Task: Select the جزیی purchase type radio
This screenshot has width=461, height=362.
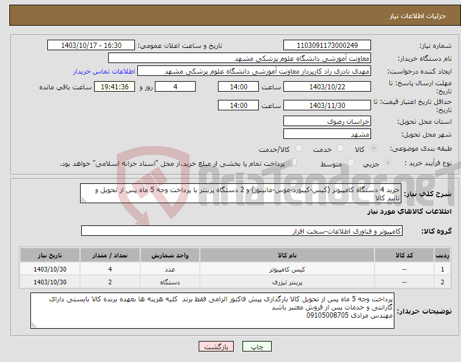Action: click(x=388, y=163)
